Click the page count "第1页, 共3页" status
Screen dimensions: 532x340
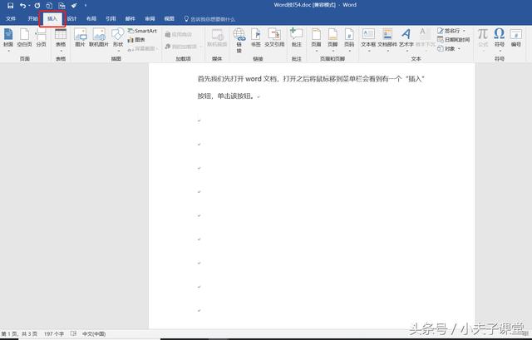[19, 334]
